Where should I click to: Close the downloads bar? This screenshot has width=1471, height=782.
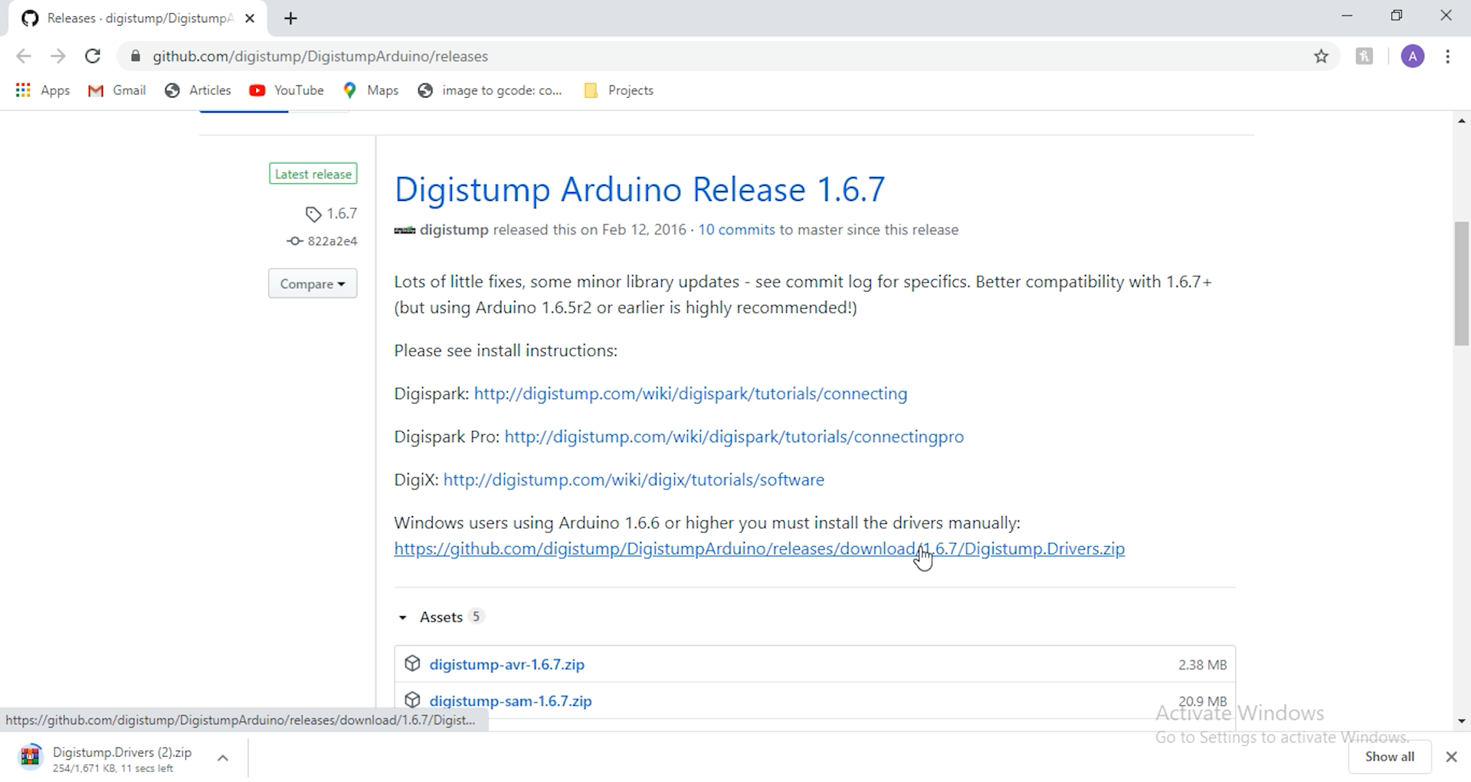(1451, 757)
